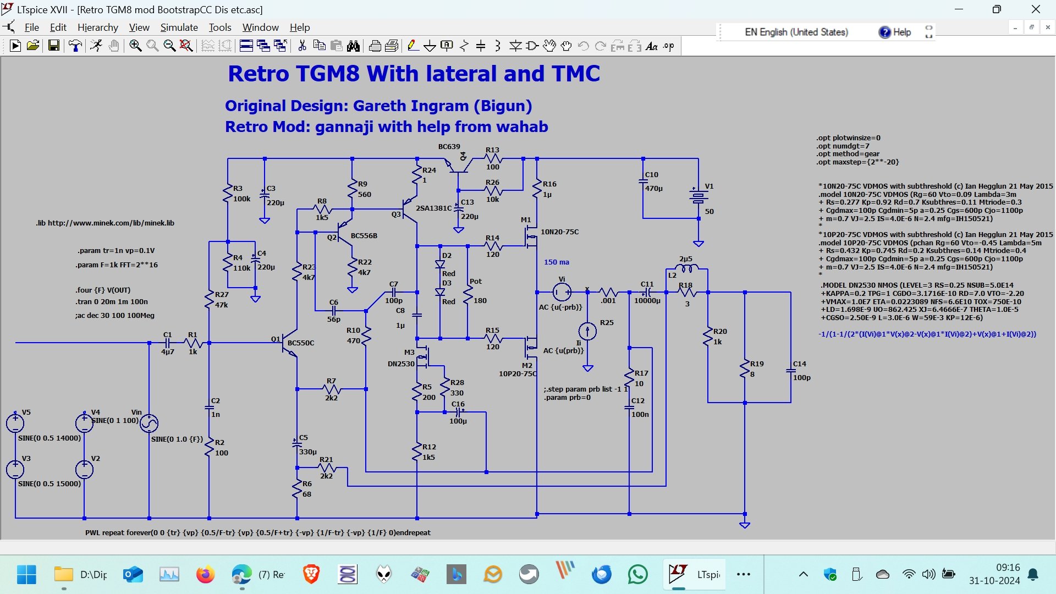This screenshot has width=1056, height=594.
Task: Click the 'PWL repeat forever' text at bottom
Action: pos(257,532)
